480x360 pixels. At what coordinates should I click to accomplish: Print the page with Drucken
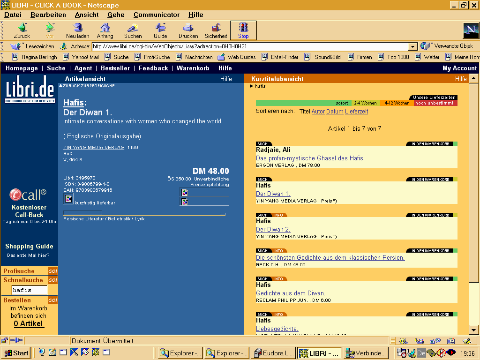pyautogui.click(x=188, y=30)
